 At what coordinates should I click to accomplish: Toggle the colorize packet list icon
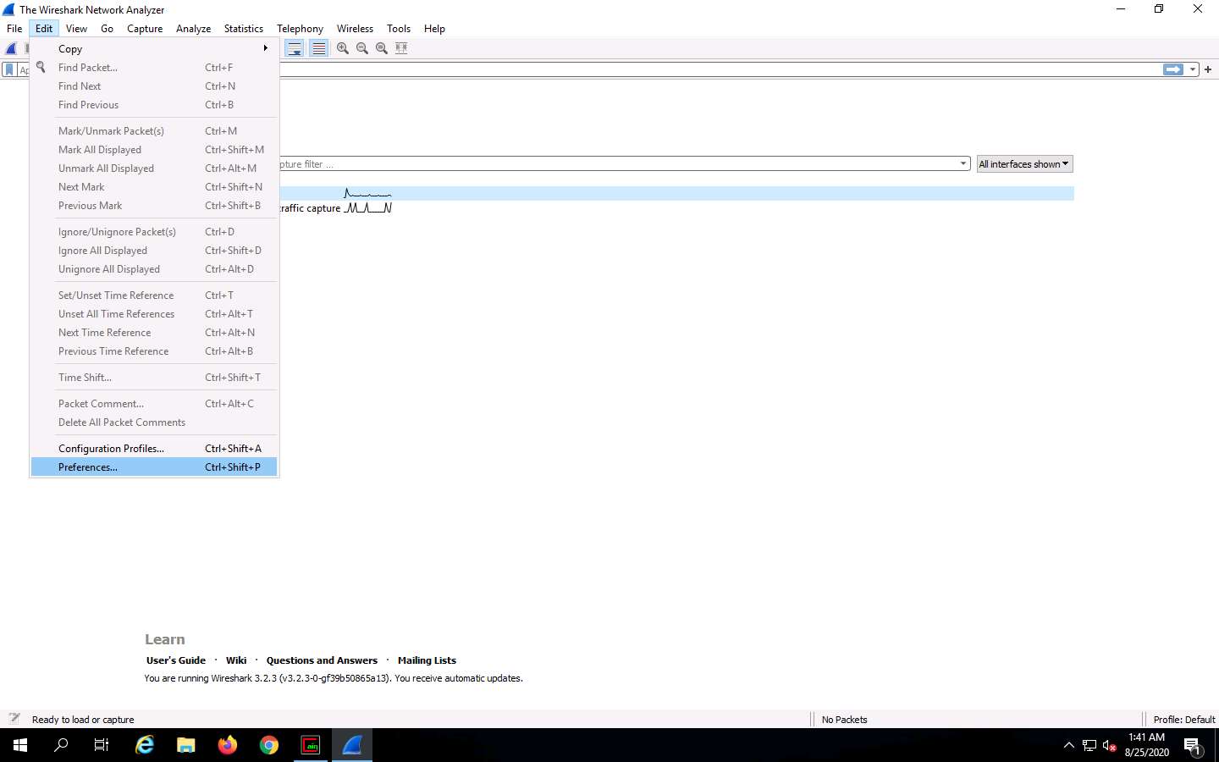pyautogui.click(x=318, y=48)
